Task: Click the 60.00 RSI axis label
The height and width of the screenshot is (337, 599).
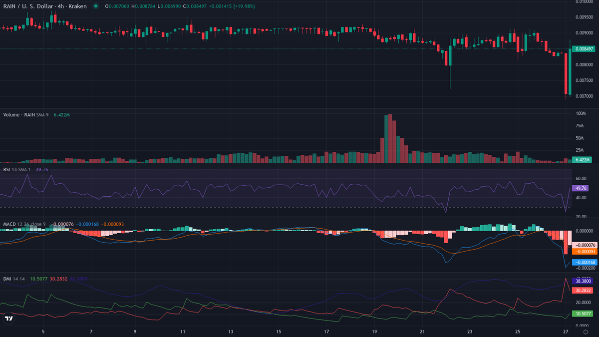Action: coord(581,178)
